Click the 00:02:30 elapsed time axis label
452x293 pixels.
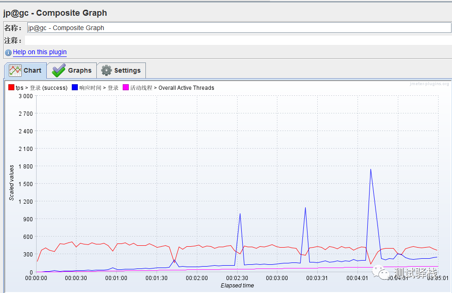237,278
